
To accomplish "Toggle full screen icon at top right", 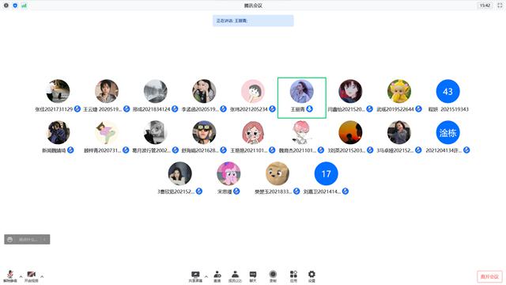I will [500, 6].
